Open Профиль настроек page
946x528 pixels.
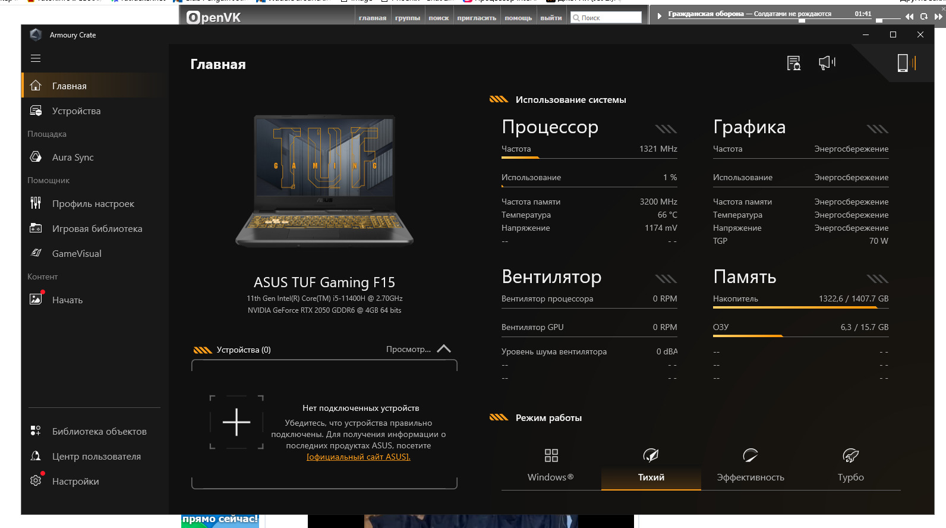pyautogui.click(x=95, y=203)
